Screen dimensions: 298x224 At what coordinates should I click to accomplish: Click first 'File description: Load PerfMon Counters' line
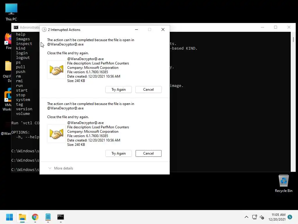coord(98,63)
